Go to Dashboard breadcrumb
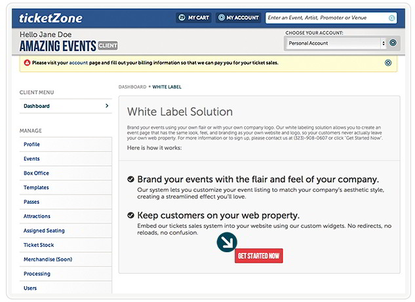 132,87
